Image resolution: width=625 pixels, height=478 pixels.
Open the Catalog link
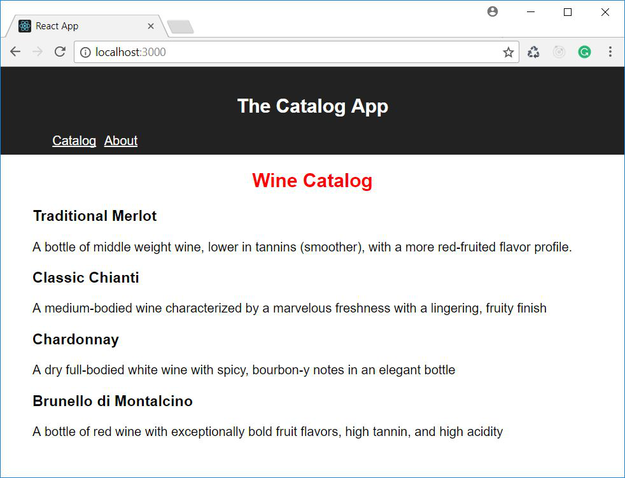[x=74, y=141]
